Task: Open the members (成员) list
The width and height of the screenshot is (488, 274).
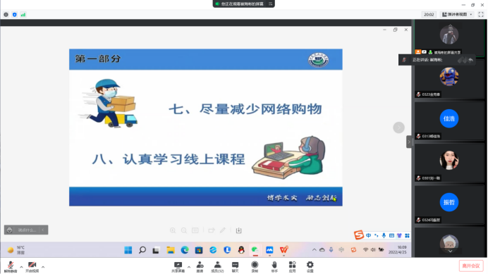Action: tap(217, 267)
